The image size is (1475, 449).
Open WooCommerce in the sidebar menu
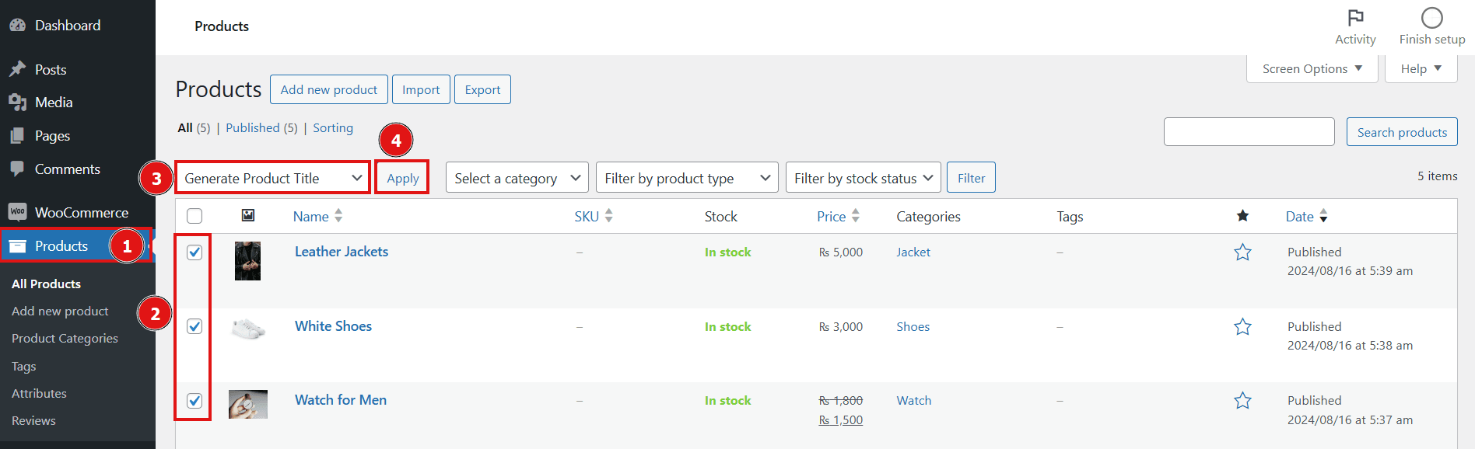[x=81, y=213]
